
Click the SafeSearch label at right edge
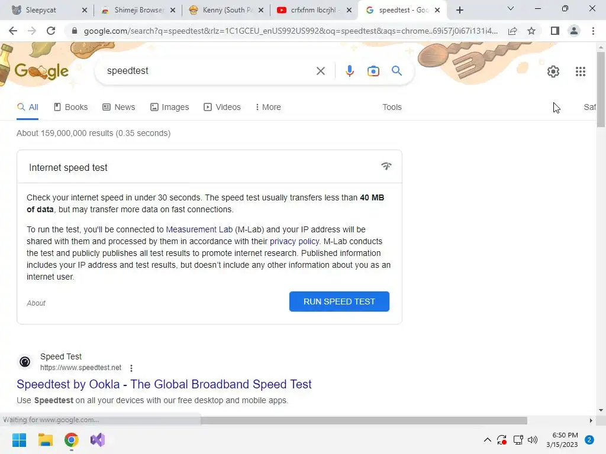pyautogui.click(x=589, y=107)
